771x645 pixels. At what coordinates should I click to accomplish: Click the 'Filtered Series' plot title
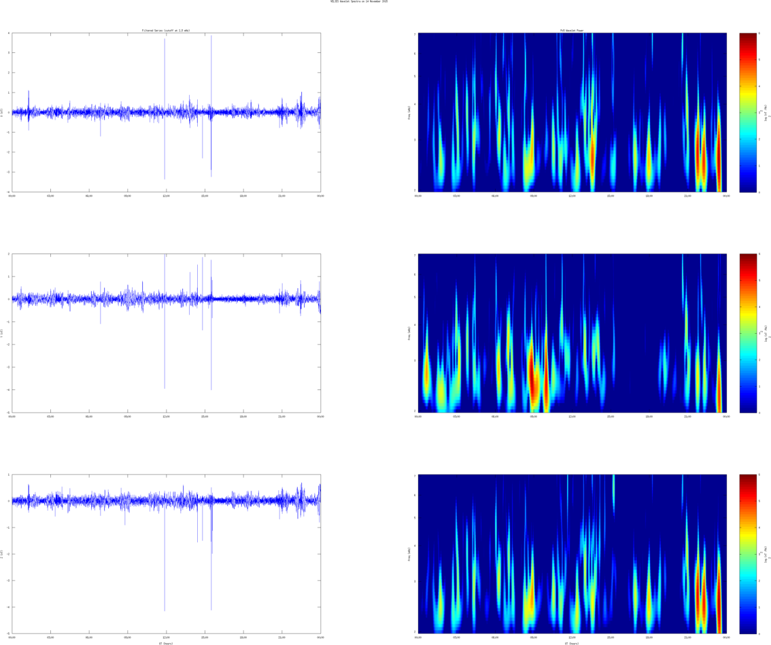click(166, 31)
